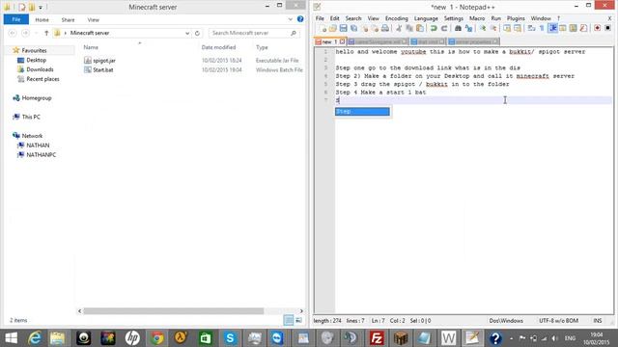Click the volume icon in the system tray
618x347 pixels.
555,338
